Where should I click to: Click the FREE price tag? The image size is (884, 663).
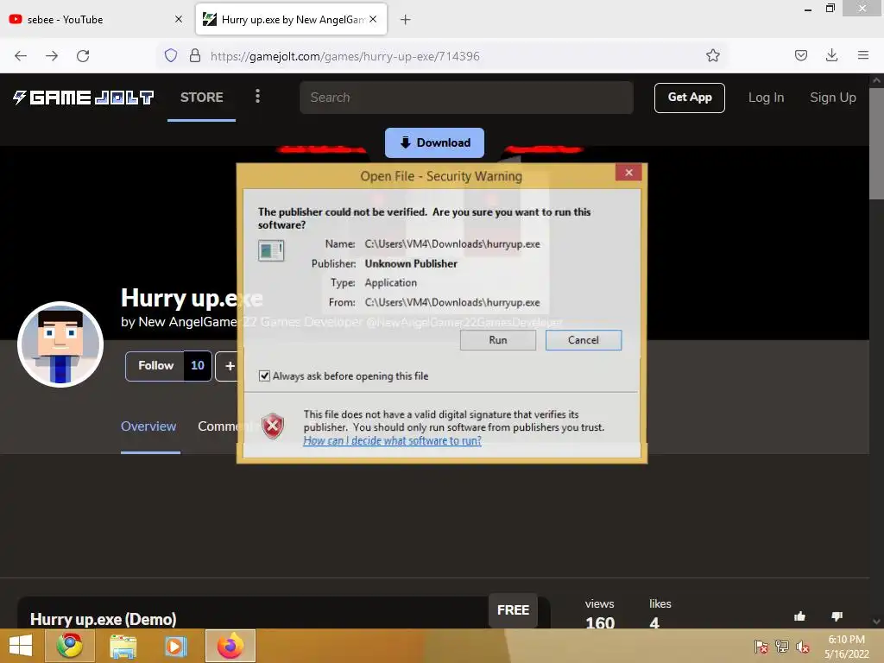(513, 610)
